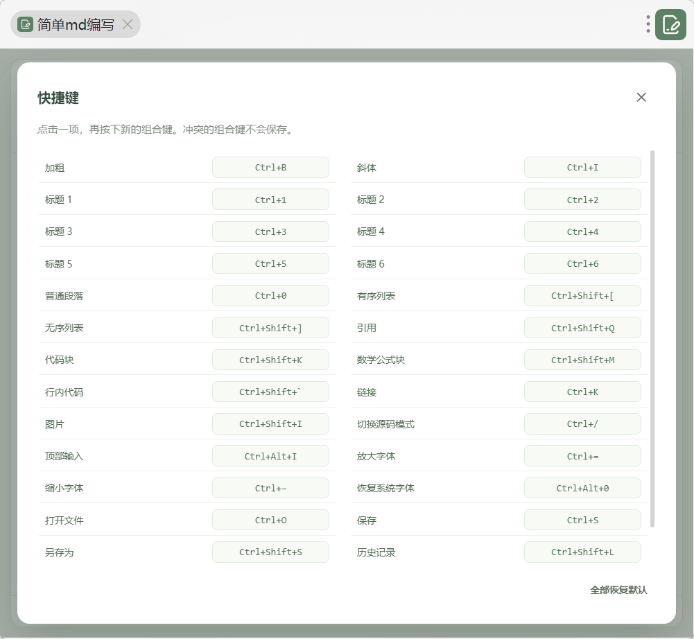Viewport: 694px width, 639px height.
Task: Edit the 保存 shortcut Ctrl+S
Action: 582,520
